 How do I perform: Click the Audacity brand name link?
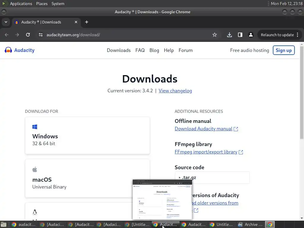[24, 50]
